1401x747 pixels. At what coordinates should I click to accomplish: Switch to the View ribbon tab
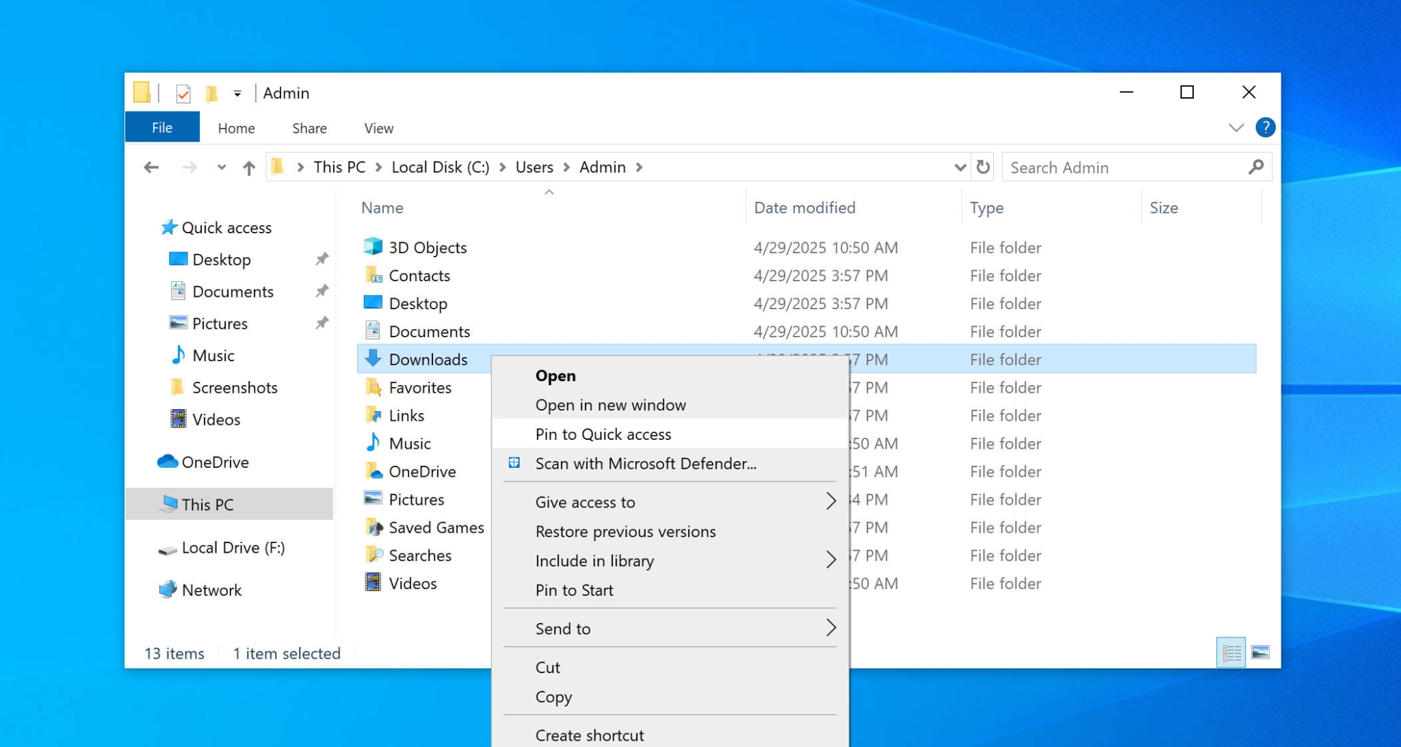pos(377,128)
